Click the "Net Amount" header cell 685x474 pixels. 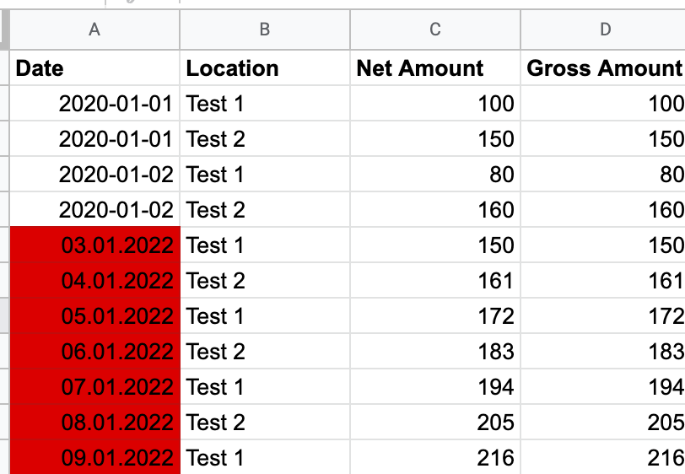[435, 68]
